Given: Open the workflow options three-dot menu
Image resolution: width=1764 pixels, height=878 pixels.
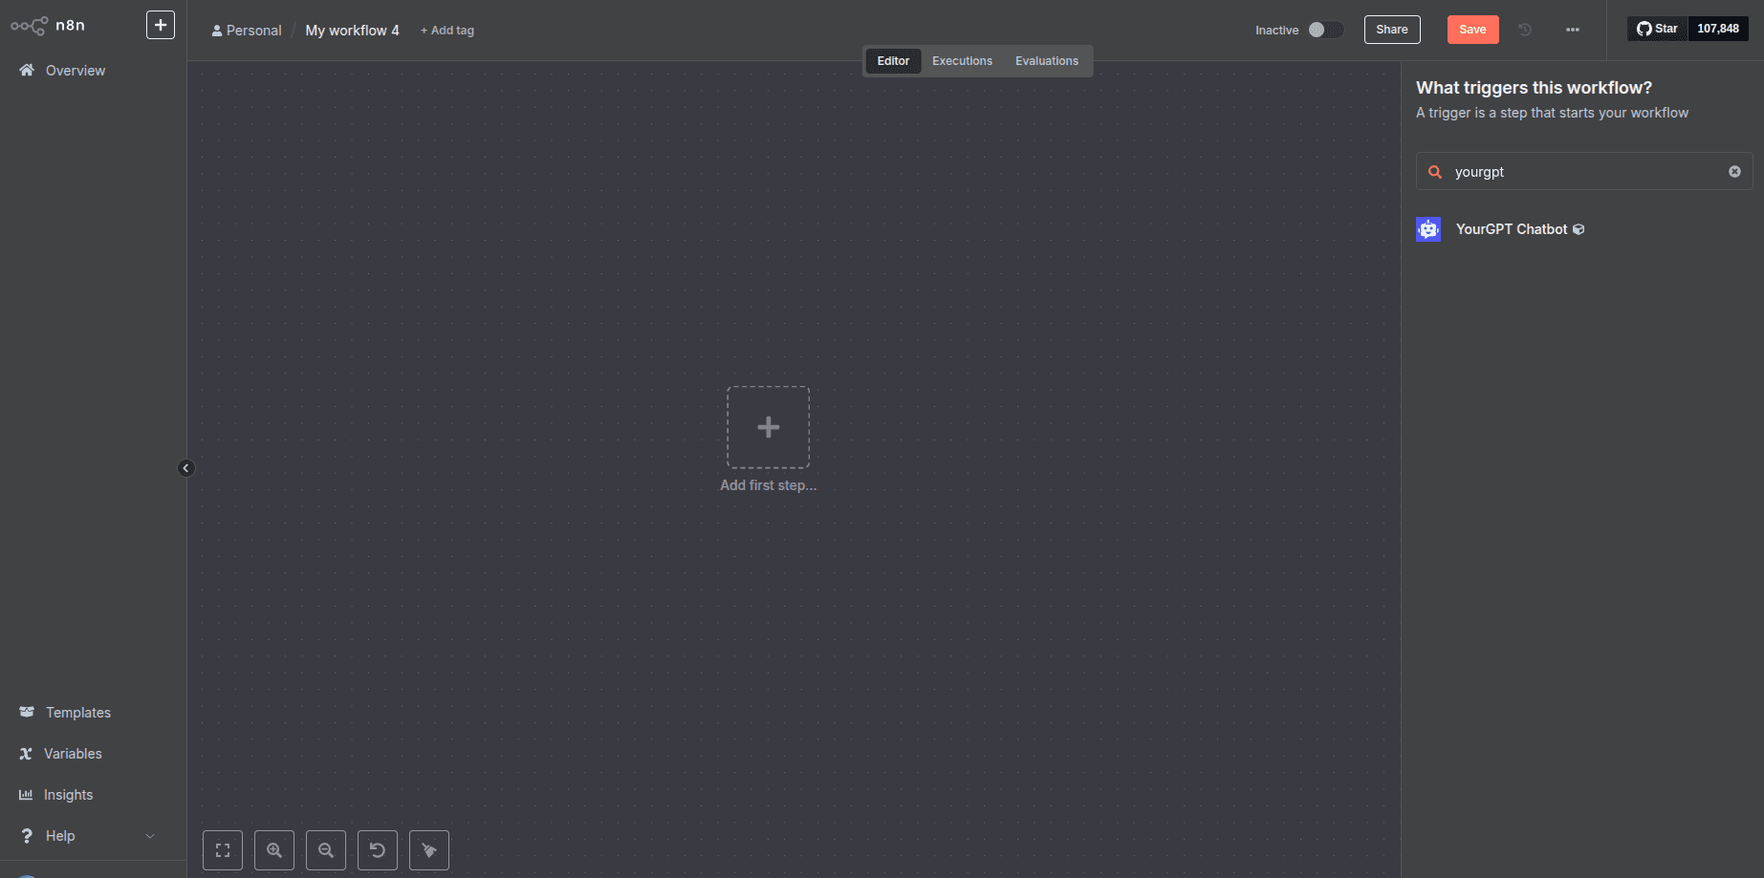Looking at the screenshot, I should pos(1573,30).
